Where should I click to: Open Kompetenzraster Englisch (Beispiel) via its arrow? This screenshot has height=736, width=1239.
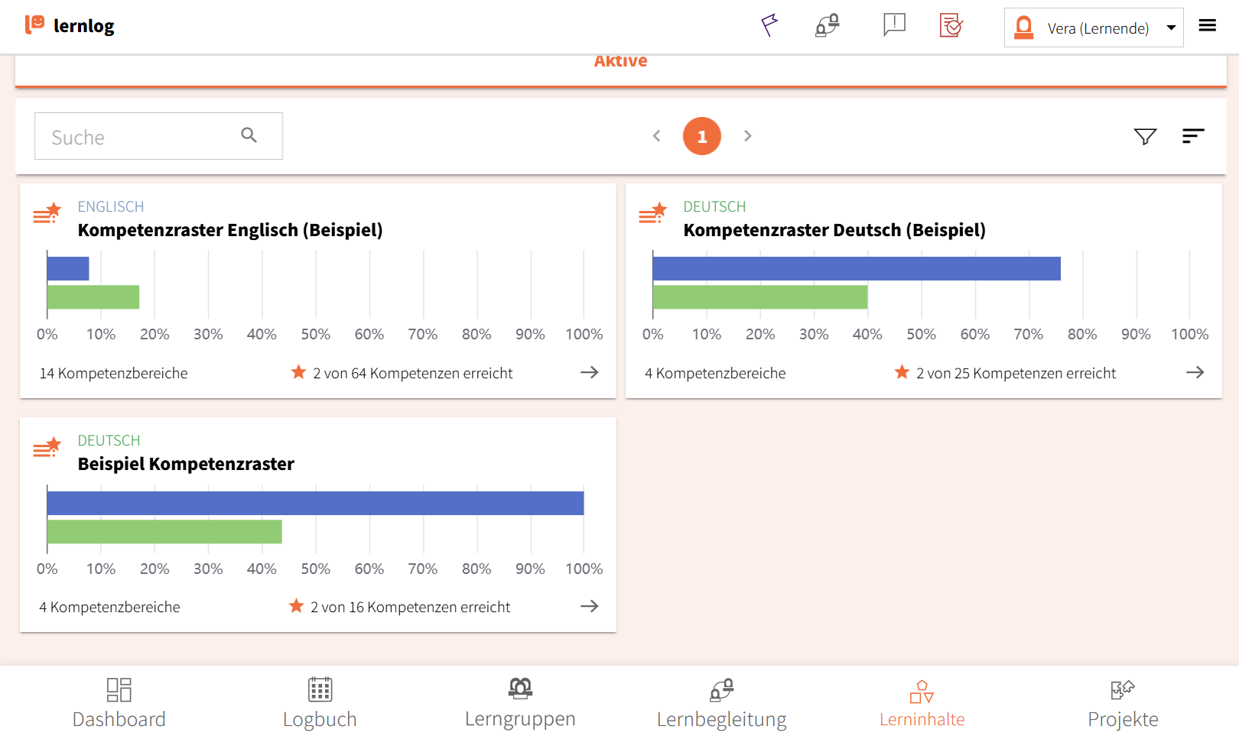tap(589, 372)
